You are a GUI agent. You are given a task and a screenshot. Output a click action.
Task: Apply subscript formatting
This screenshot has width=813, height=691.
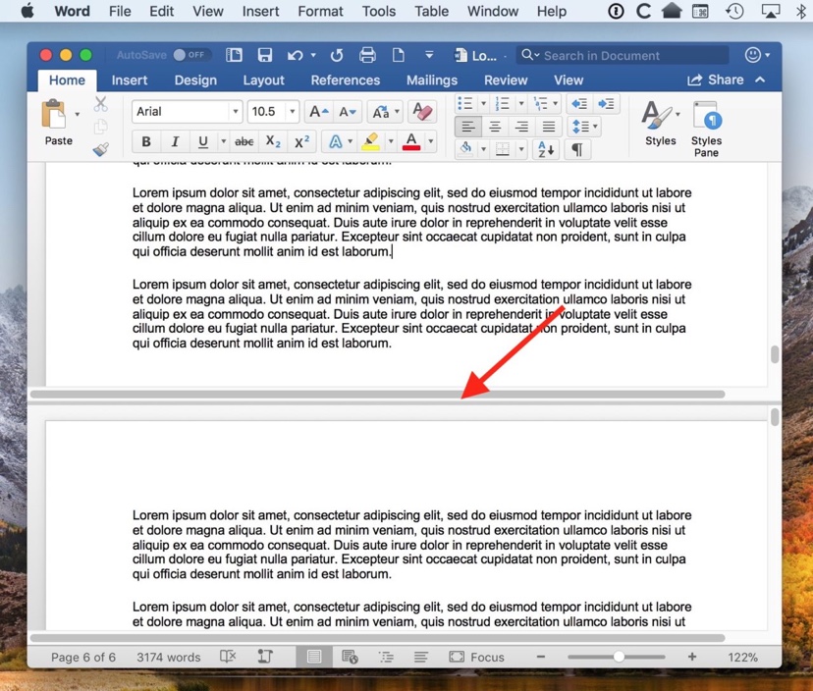(273, 141)
